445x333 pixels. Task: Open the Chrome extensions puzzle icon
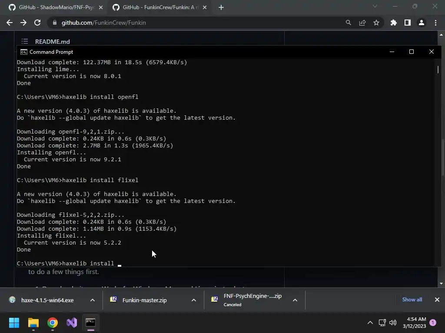393,23
